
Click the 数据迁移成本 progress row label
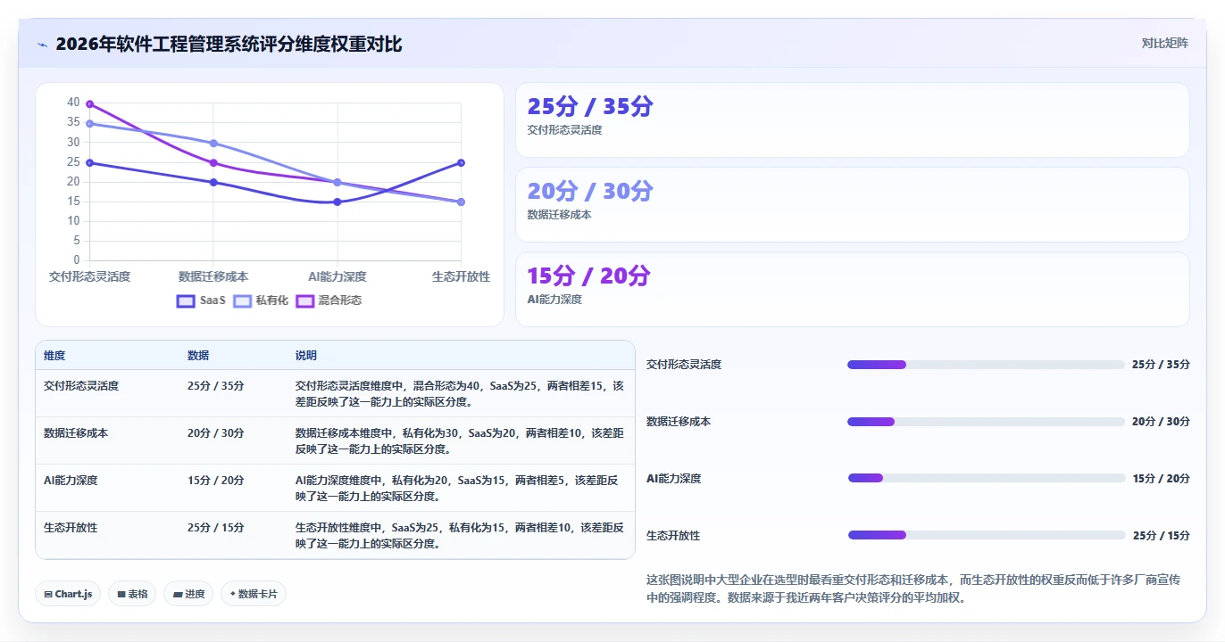click(x=679, y=422)
